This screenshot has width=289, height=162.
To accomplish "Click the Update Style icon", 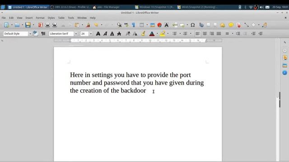I will [36, 34].
